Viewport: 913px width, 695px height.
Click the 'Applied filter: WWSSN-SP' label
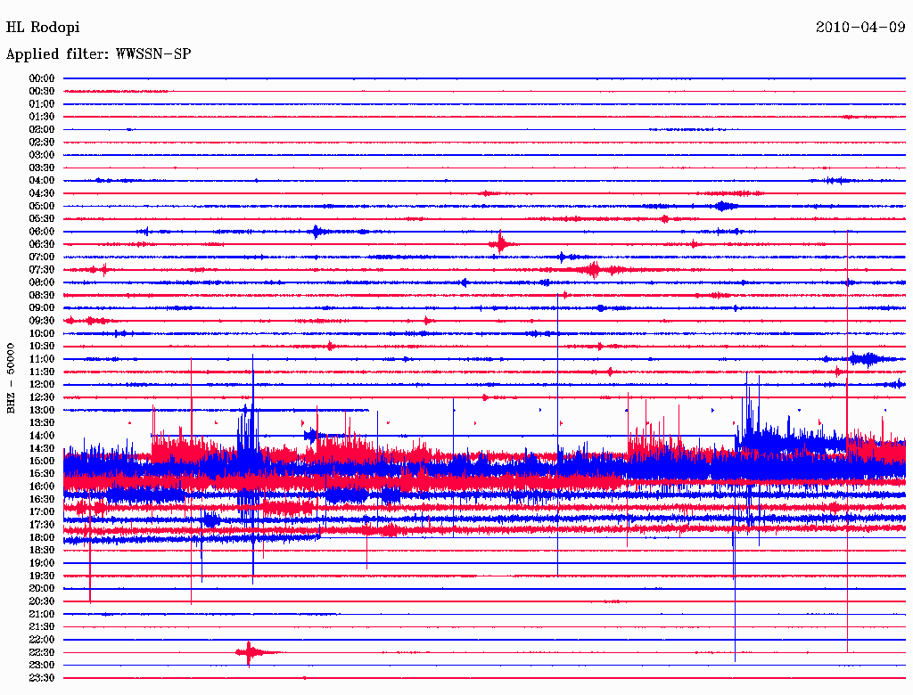click(98, 54)
